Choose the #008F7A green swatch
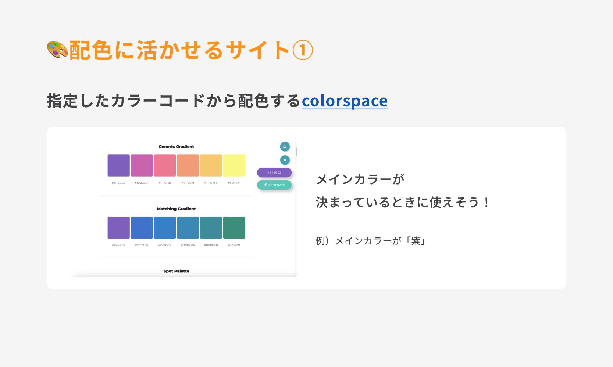The image size is (613, 367). pos(234,228)
